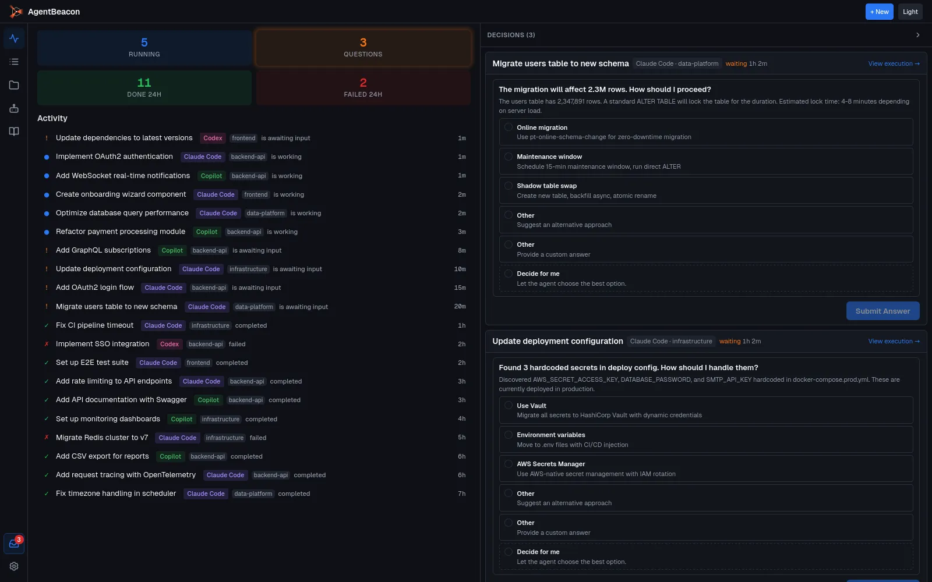This screenshot has width=932, height=582.
Task: Select AWS Secrets Manager option
Action: pyautogui.click(x=705, y=469)
